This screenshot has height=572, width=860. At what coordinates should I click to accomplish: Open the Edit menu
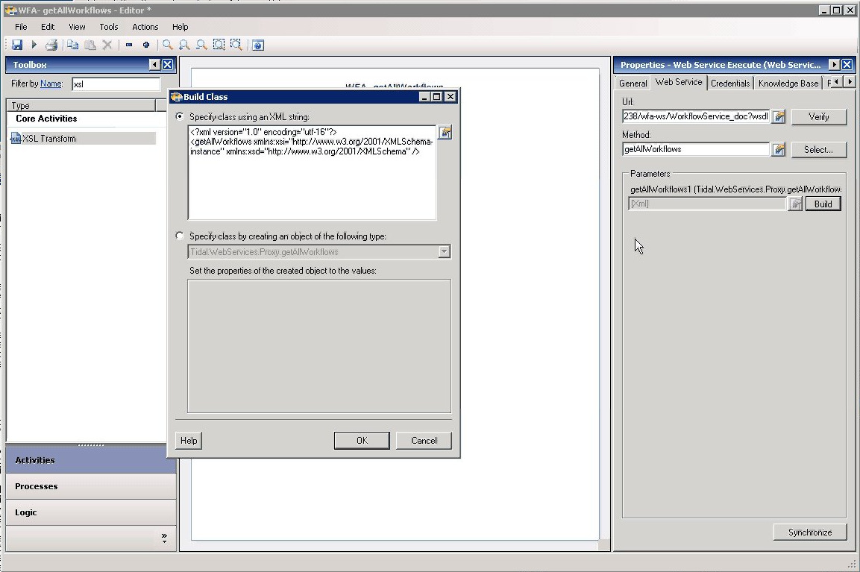[x=48, y=27]
